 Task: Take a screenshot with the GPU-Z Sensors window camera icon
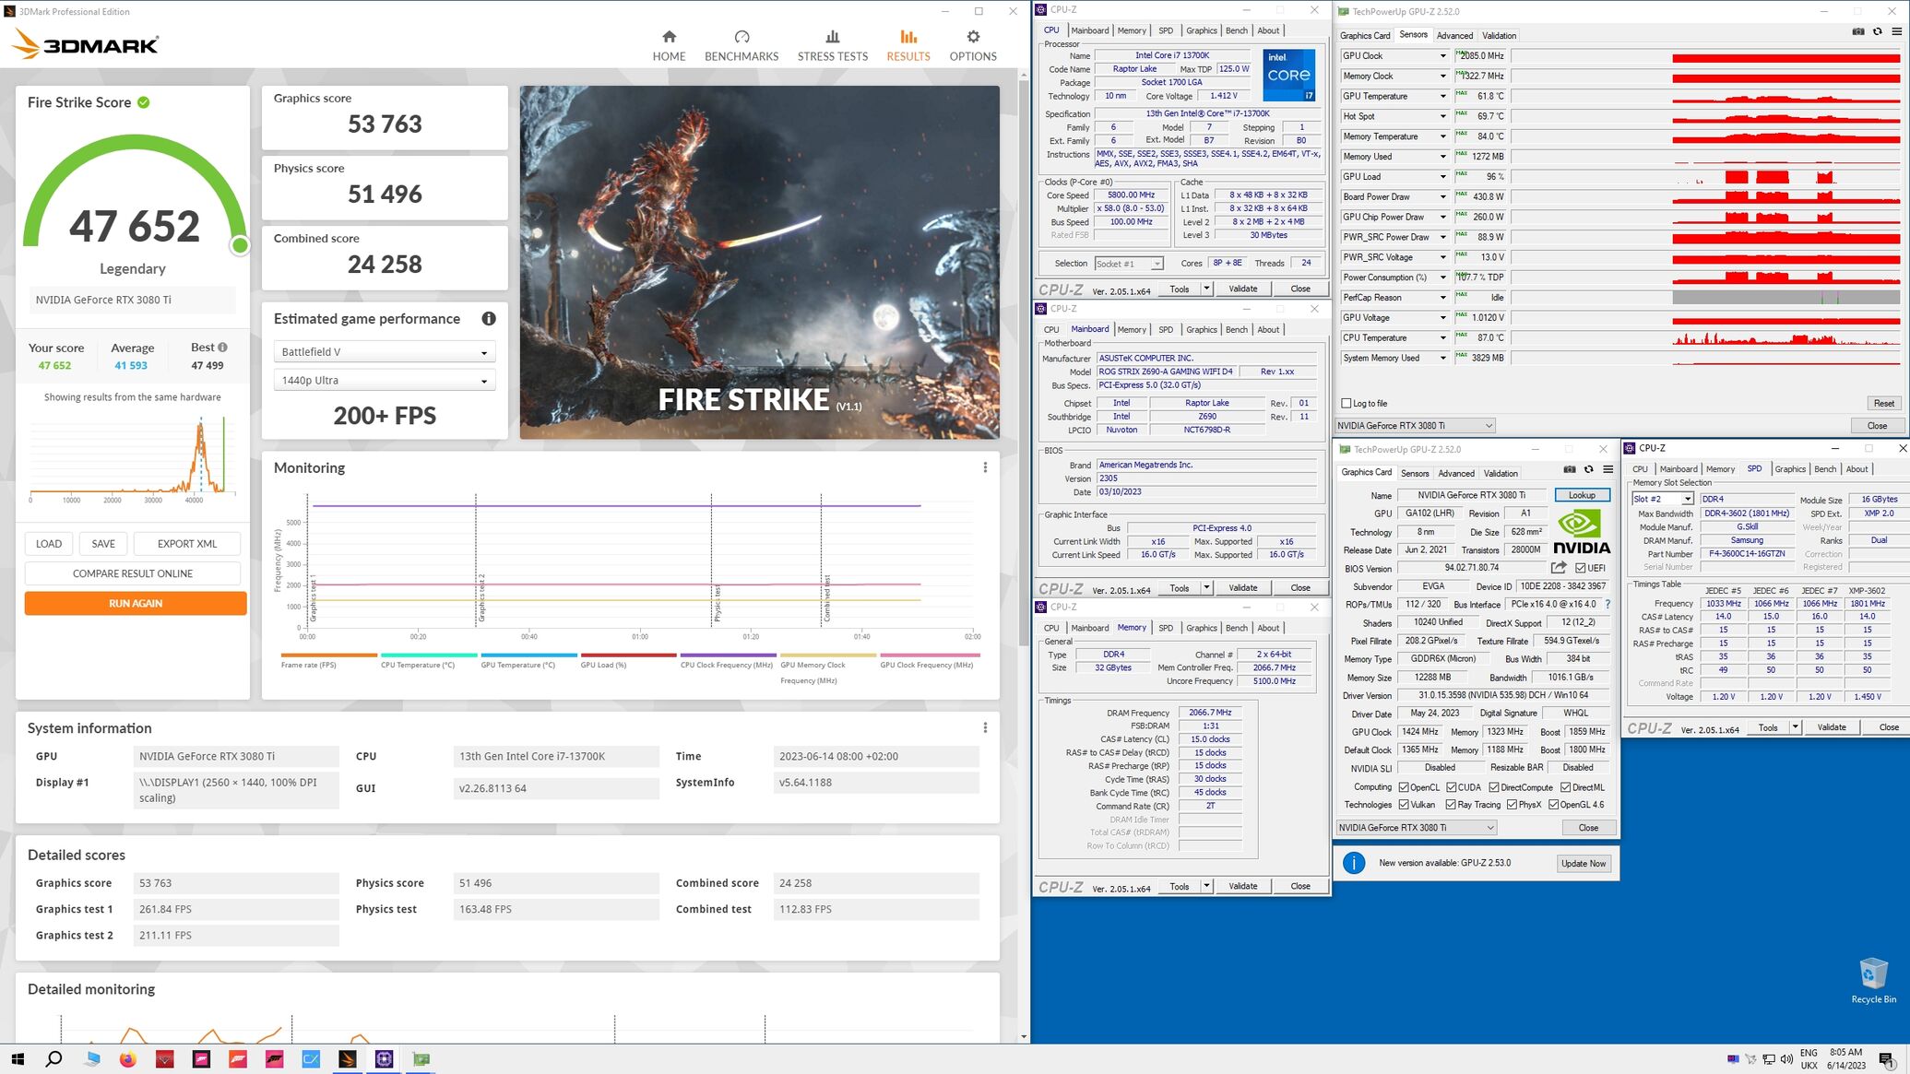[x=1858, y=31]
